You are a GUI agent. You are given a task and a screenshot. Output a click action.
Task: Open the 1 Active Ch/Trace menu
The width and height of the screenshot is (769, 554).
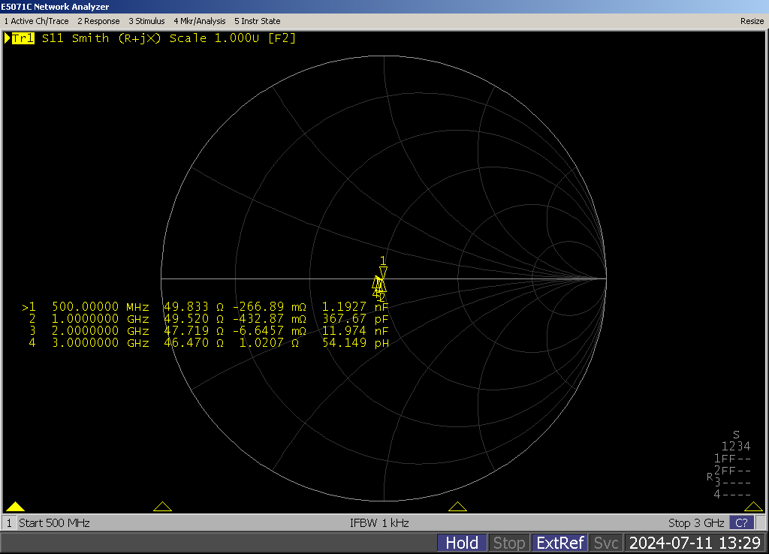pos(36,21)
